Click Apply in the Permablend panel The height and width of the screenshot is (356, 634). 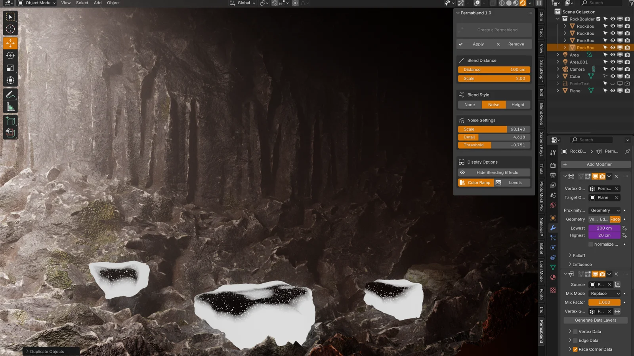(x=475, y=44)
